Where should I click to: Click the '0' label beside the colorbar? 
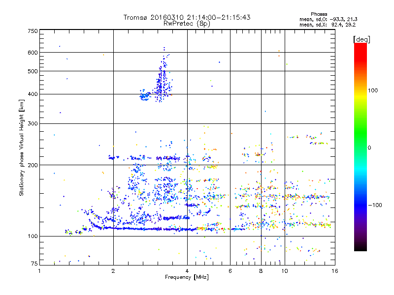pos(369,147)
